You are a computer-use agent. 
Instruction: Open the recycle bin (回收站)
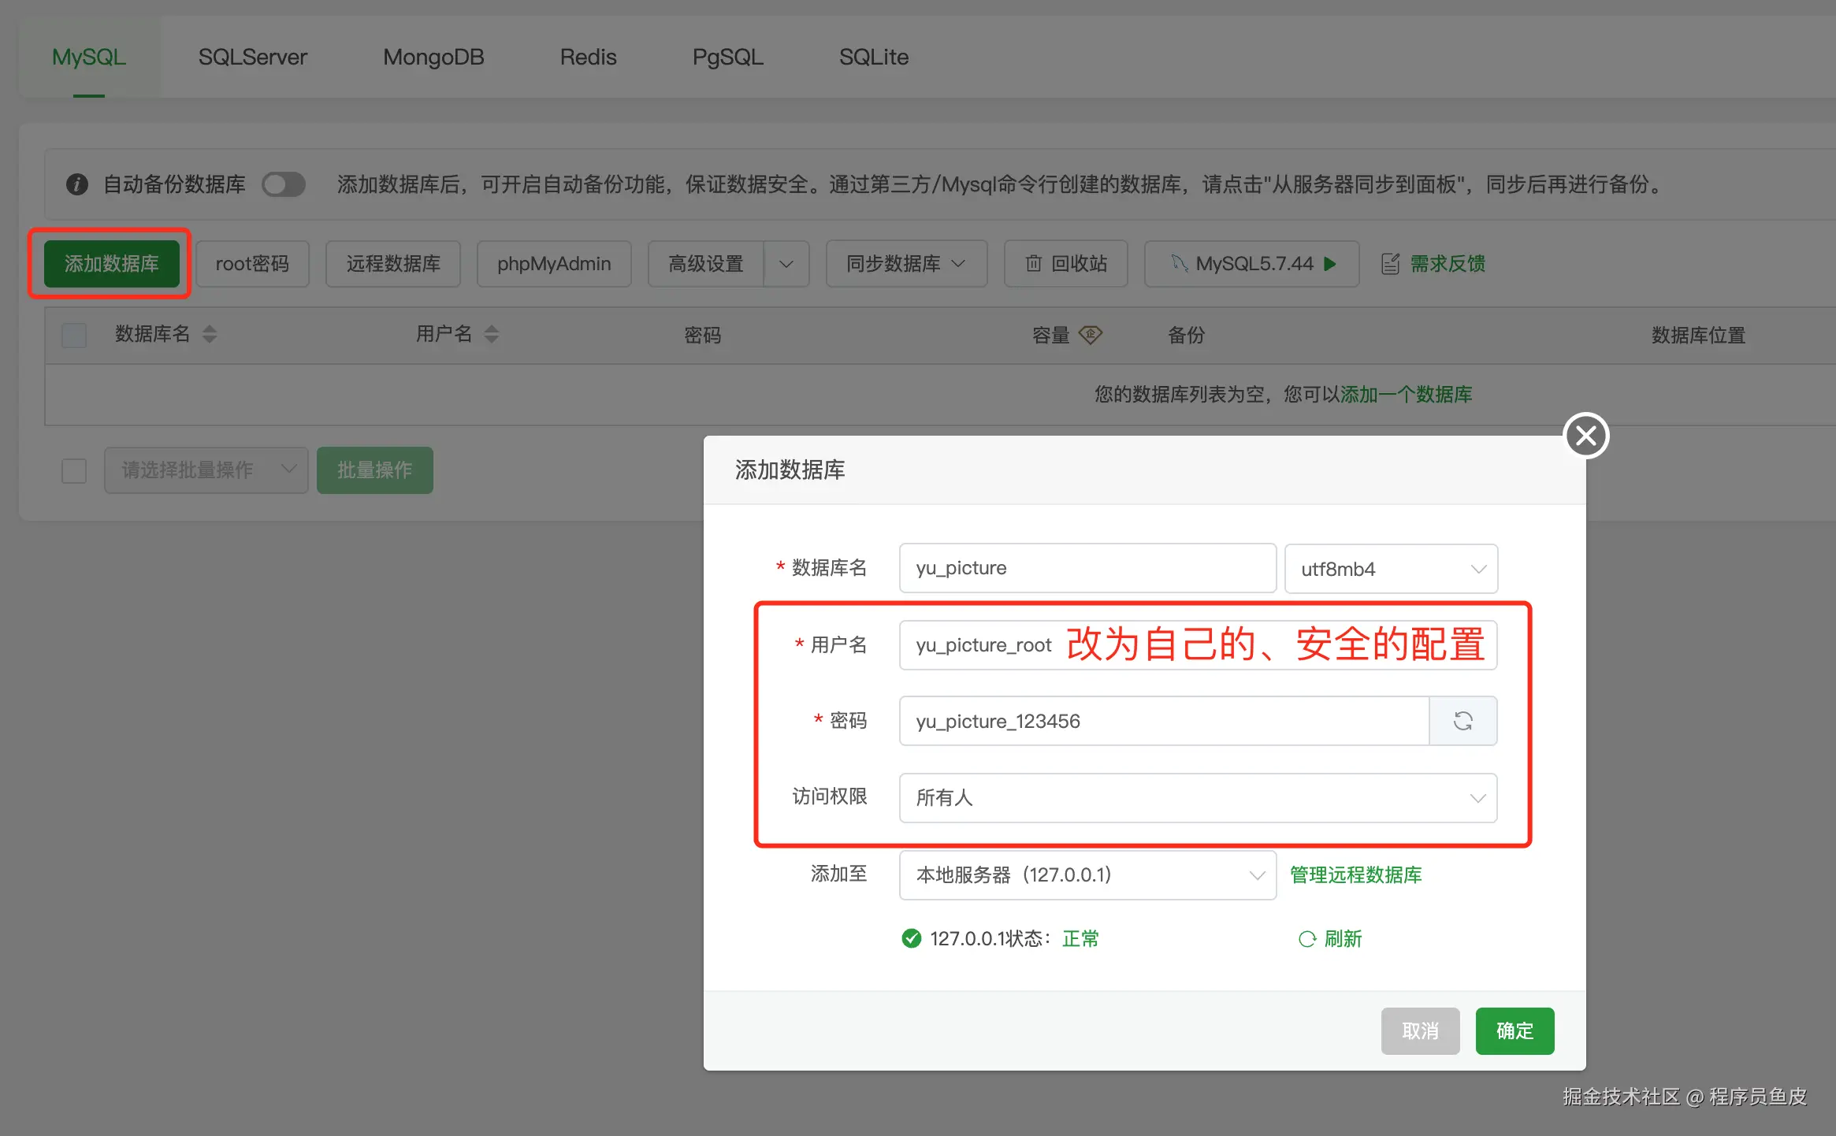(x=1065, y=264)
